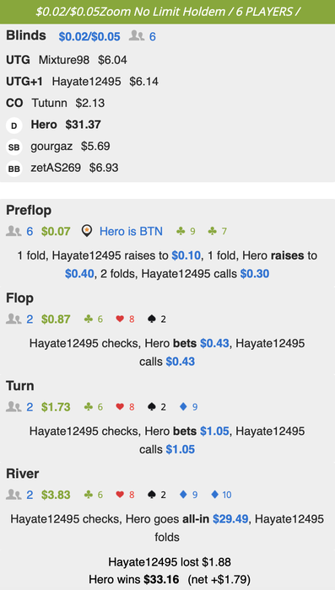Click the $0.02/$0.05 blinds link
335x590 pixels.
(89, 36)
